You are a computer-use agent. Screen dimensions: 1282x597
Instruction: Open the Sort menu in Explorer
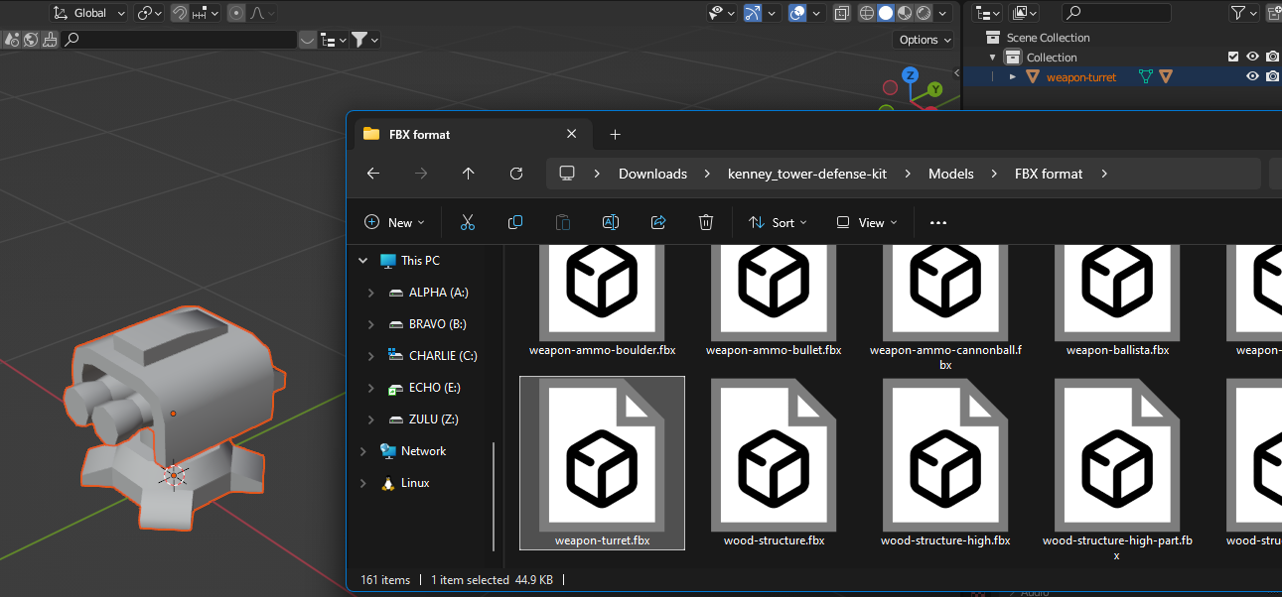pos(778,222)
